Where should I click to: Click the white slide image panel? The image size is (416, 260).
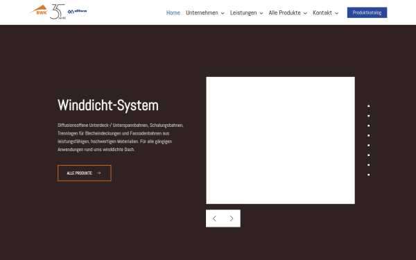(280, 140)
